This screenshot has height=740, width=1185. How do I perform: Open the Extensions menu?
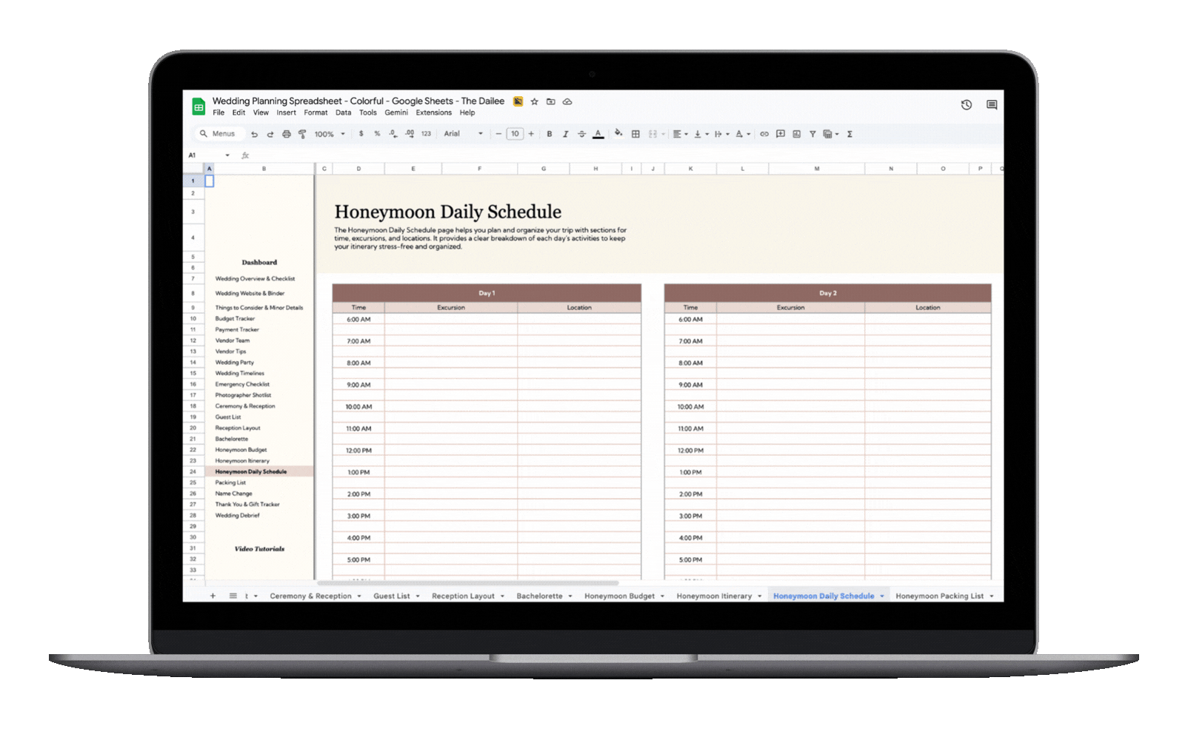point(433,112)
